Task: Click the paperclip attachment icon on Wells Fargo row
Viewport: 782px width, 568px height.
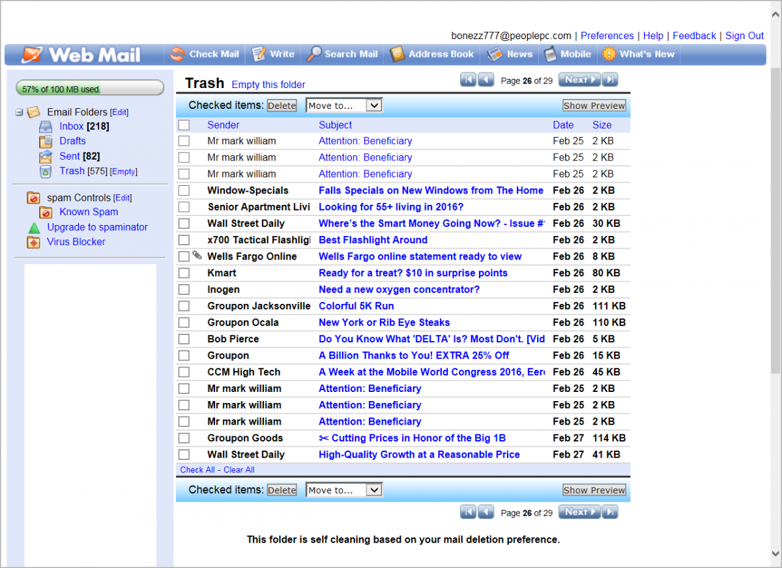Action: pos(197,256)
